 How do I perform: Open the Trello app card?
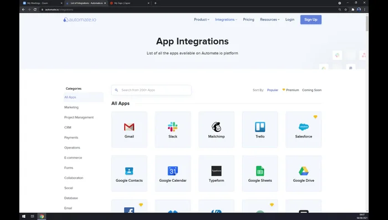(260, 130)
